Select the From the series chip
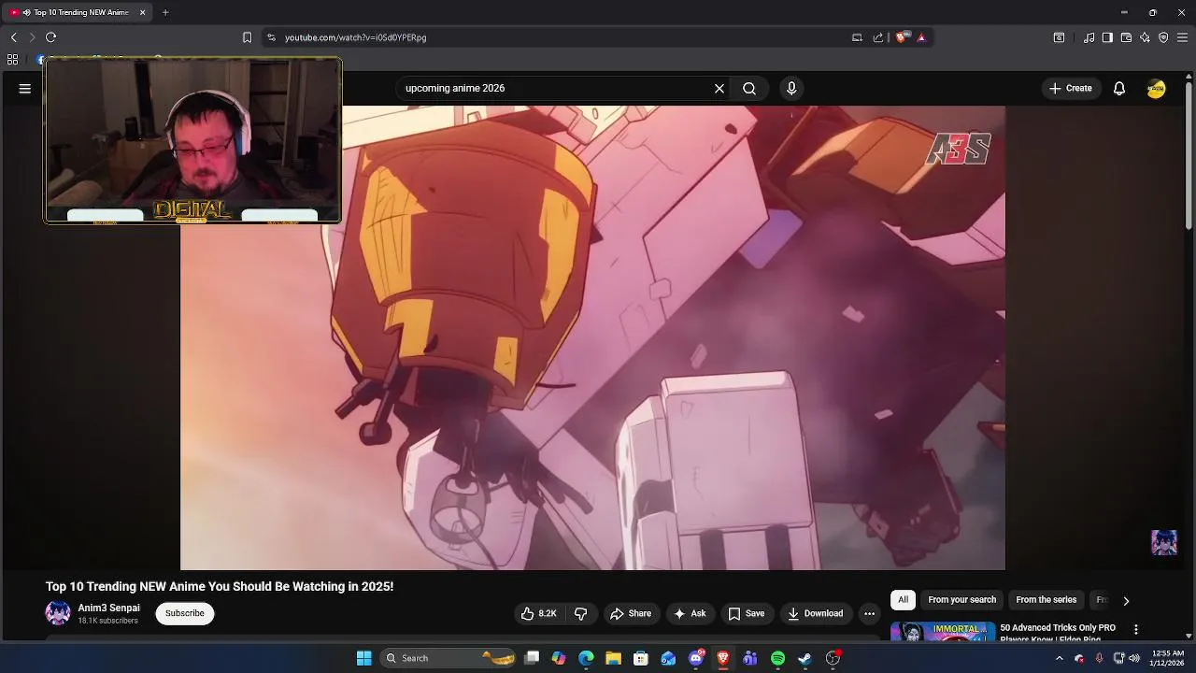The image size is (1196, 673). [1046, 600]
